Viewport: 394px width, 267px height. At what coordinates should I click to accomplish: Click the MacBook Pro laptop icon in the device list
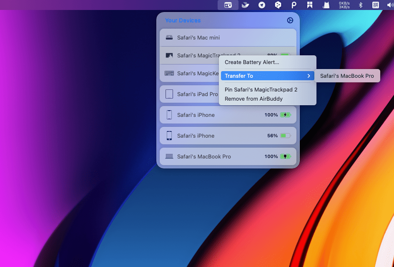(169, 156)
